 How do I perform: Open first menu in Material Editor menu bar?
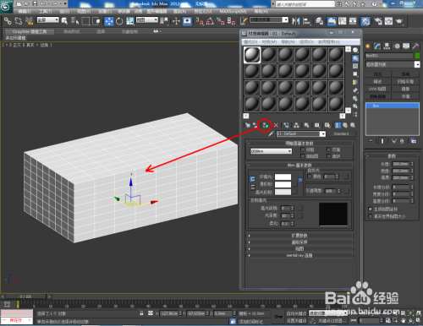click(x=250, y=41)
